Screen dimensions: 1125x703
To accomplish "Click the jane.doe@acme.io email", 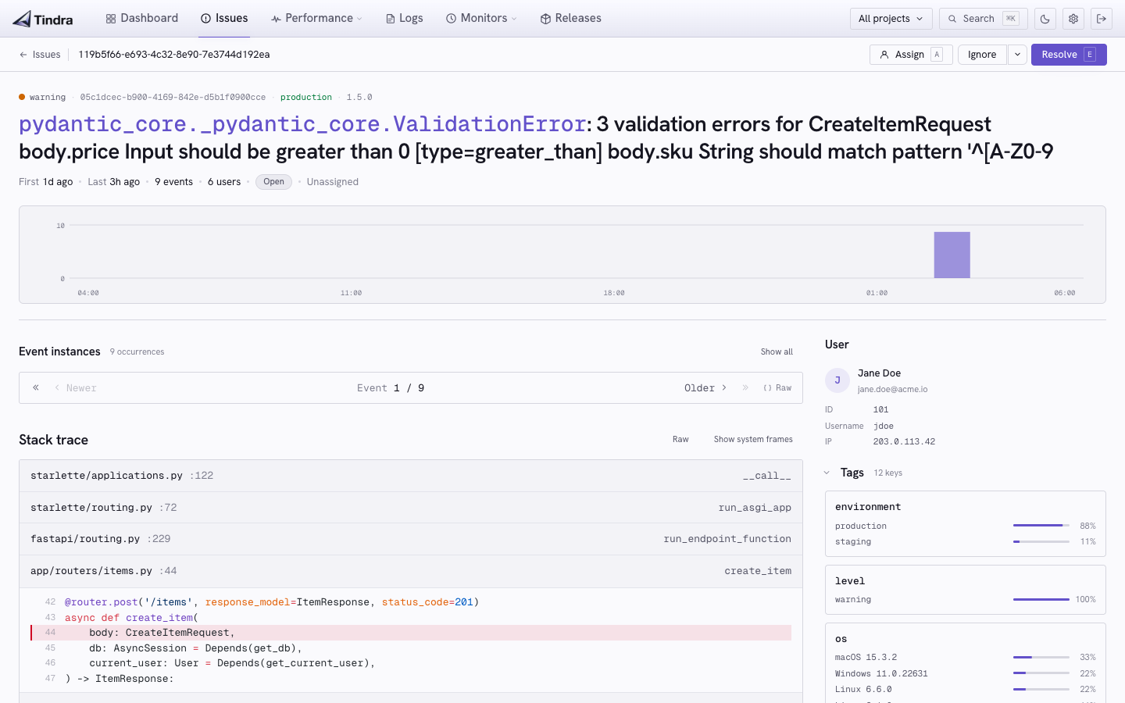I will point(892,389).
